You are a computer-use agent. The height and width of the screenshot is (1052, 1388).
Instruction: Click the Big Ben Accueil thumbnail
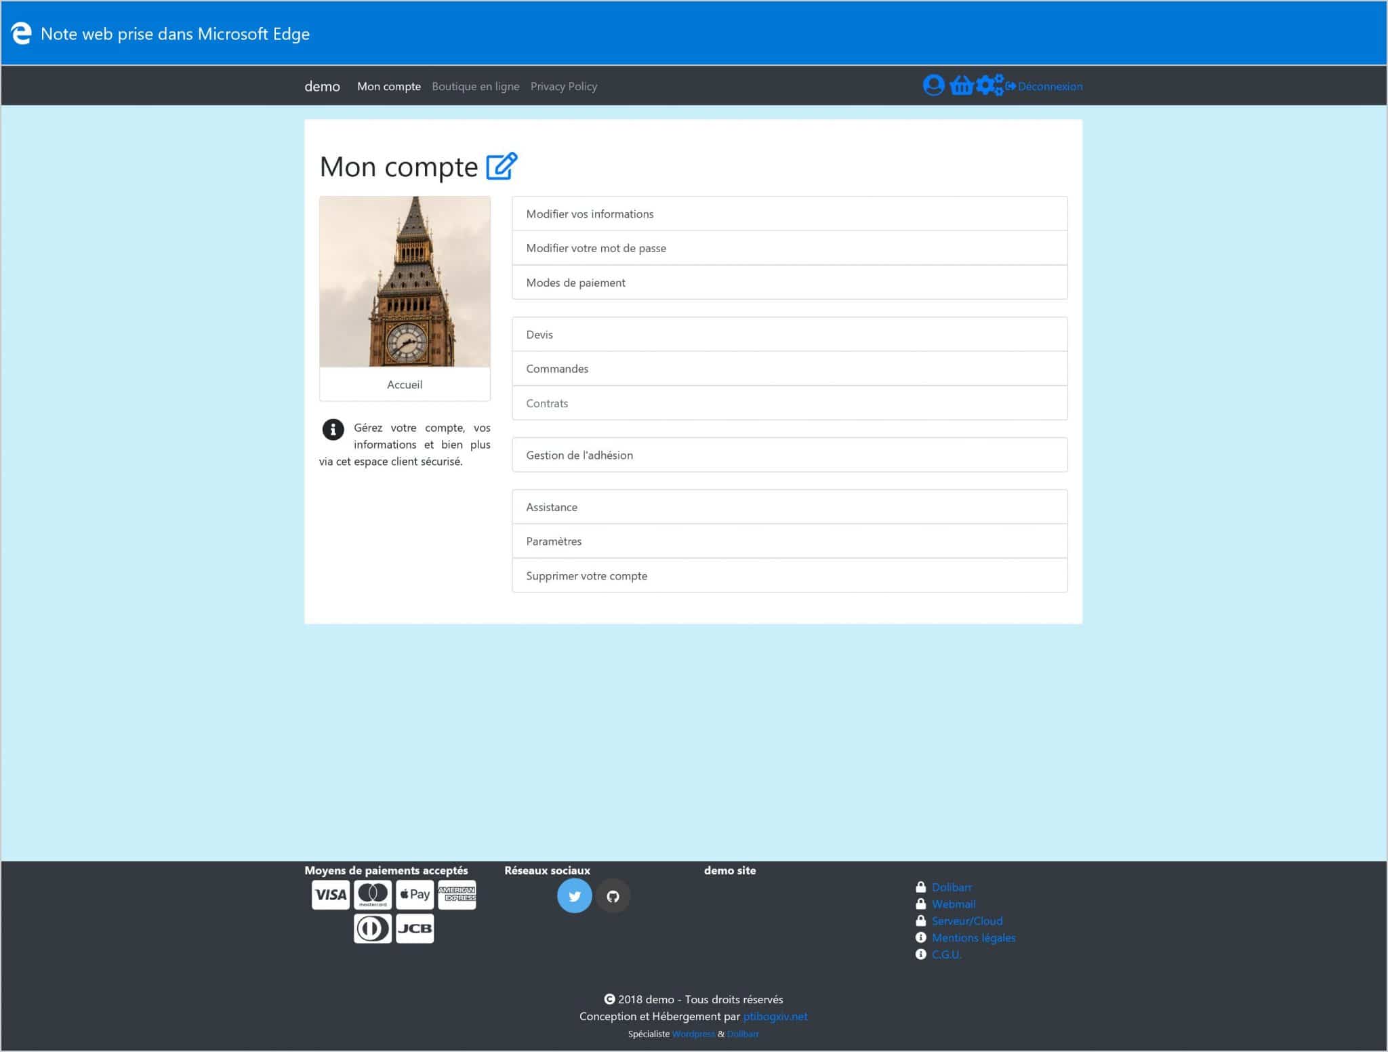point(405,282)
